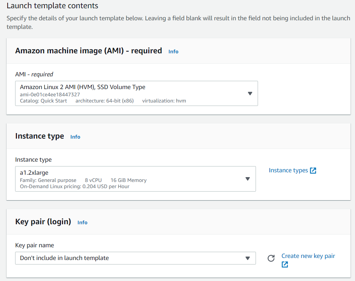
Task: Click the 'Key pair (login)' heading
Action: (x=43, y=222)
